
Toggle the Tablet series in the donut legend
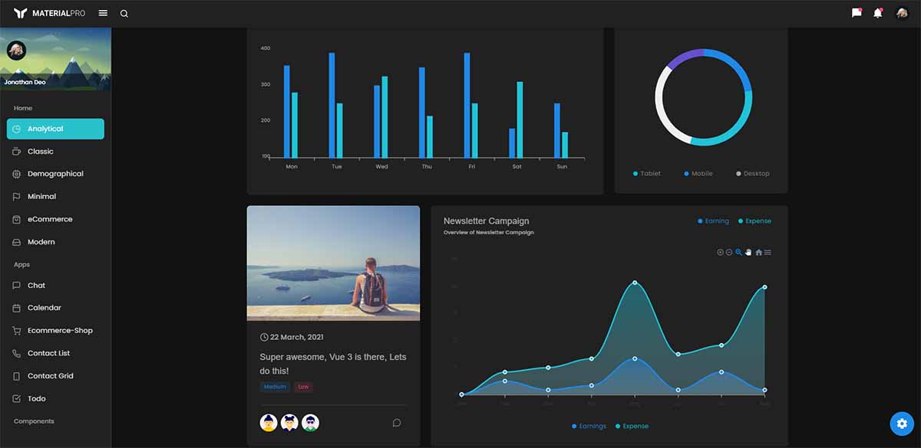coord(646,173)
